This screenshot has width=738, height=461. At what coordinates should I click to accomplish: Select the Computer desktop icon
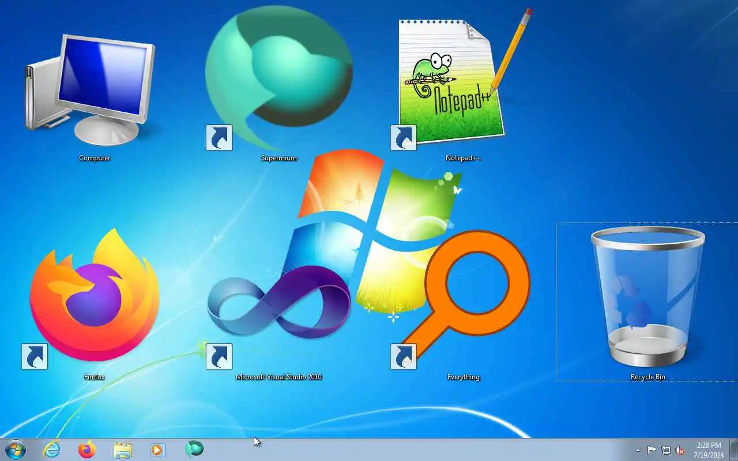91,89
